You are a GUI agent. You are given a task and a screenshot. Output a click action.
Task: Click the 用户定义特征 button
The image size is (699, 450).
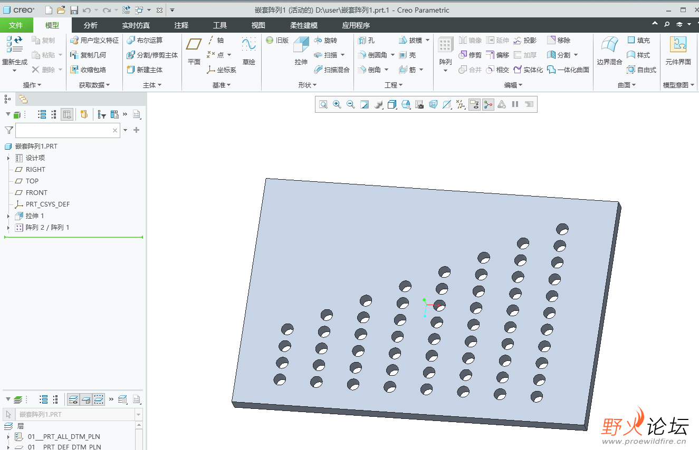(x=94, y=40)
